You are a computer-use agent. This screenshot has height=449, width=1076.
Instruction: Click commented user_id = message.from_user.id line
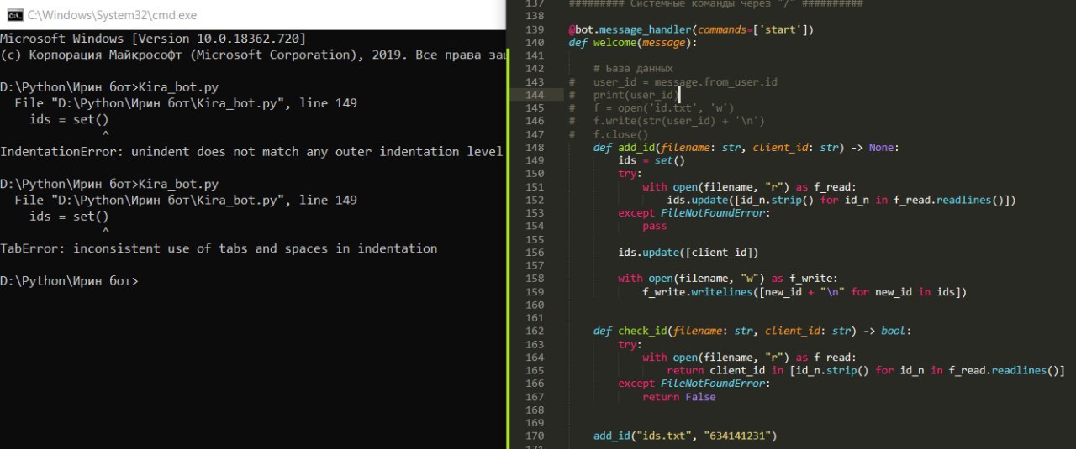tap(672, 82)
